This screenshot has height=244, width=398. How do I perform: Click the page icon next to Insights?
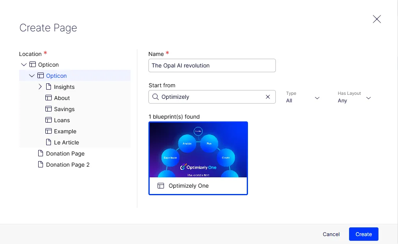(49, 87)
